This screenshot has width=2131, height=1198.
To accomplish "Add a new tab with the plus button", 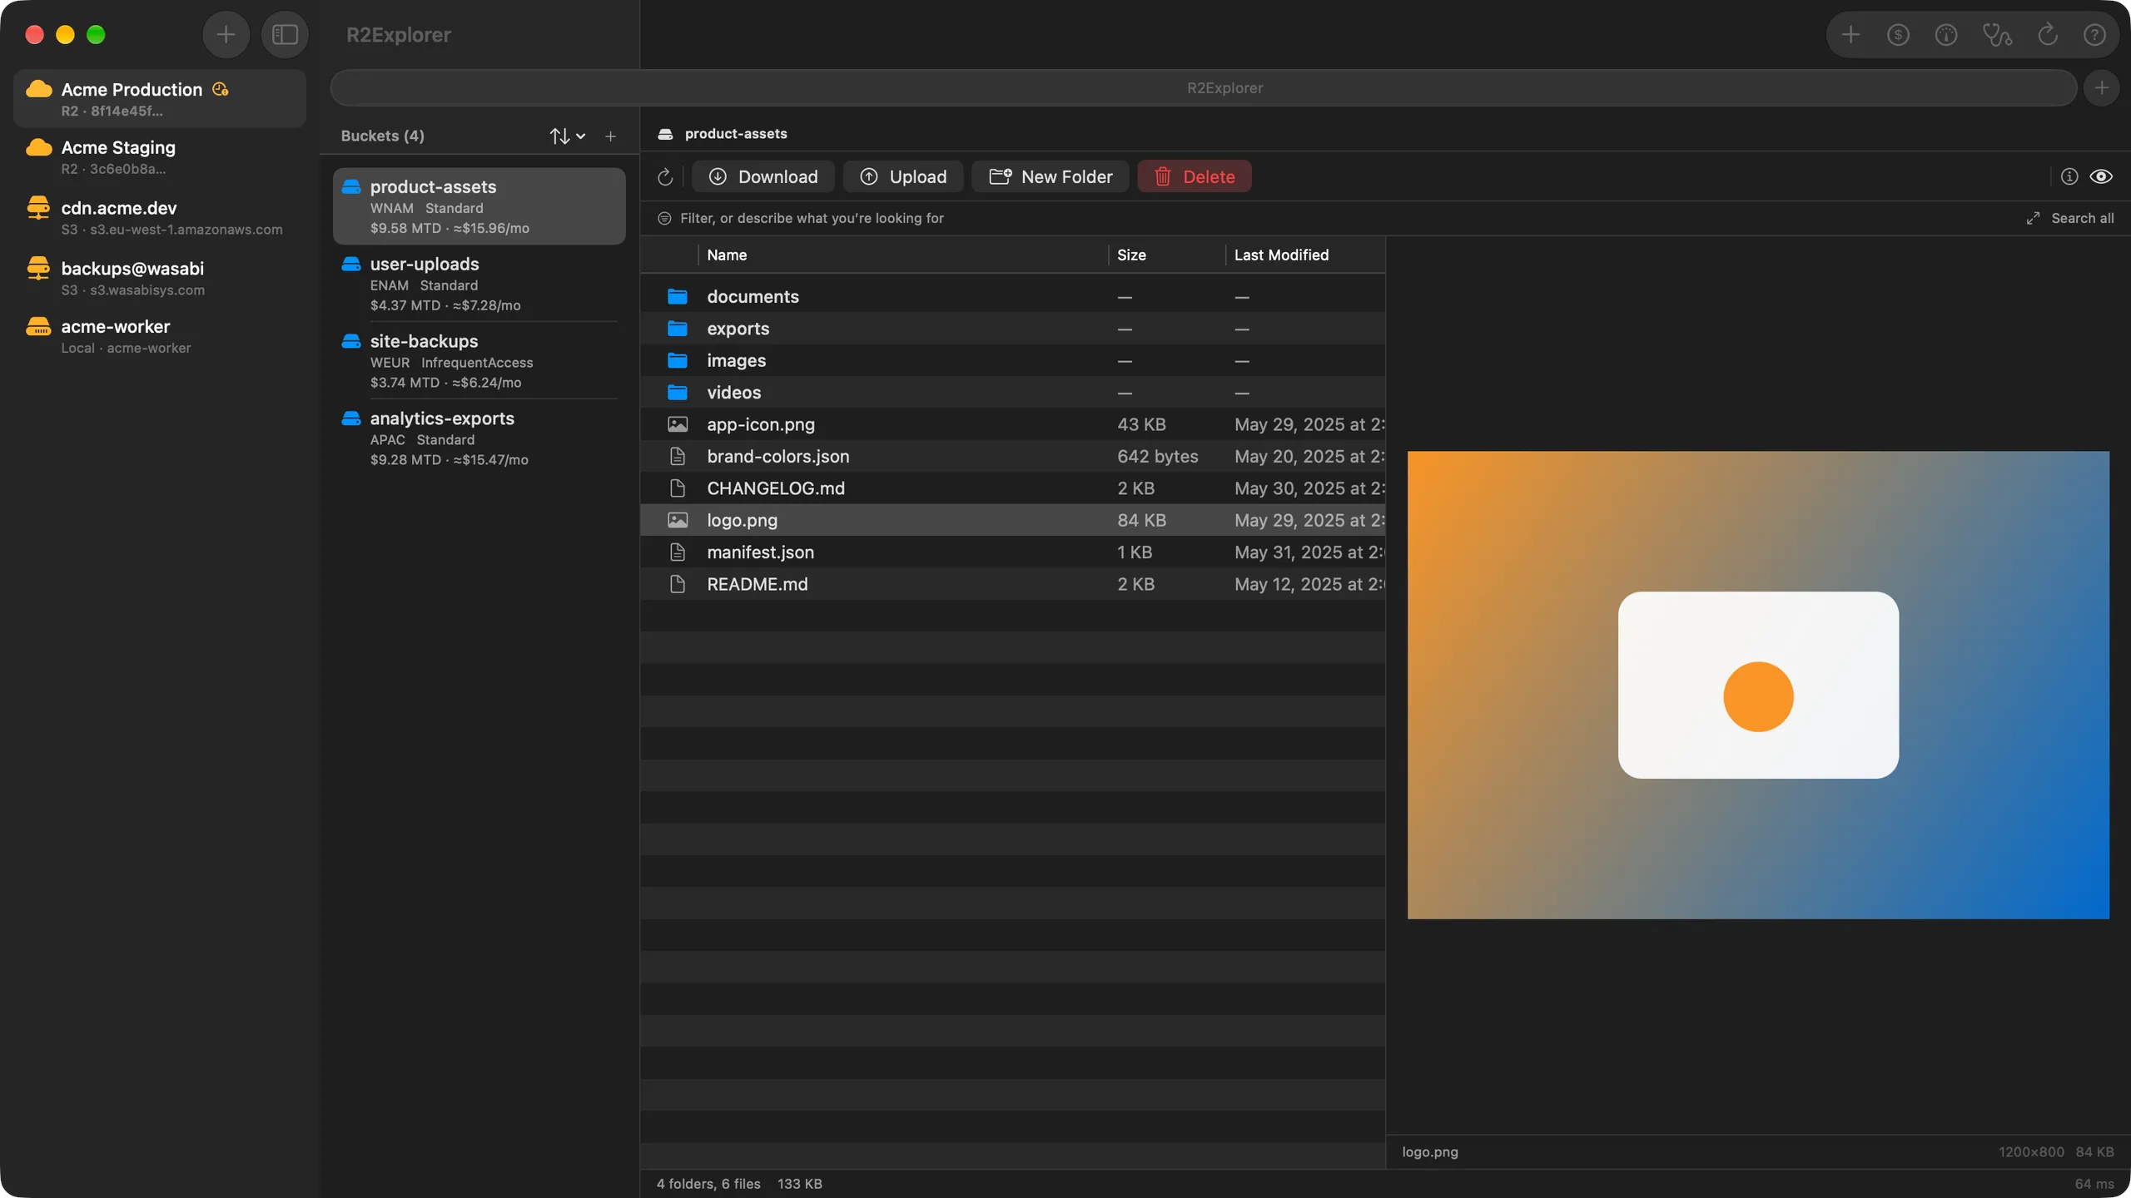I will [2102, 87].
